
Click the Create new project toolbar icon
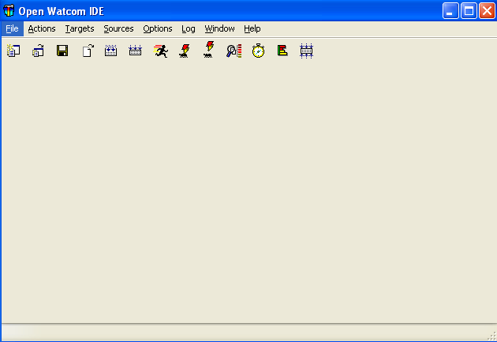pyautogui.click(x=13, y=51)
